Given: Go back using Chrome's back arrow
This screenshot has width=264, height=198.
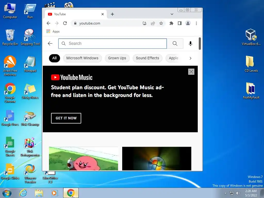Looking at the screenshot, I should point(48,23).
